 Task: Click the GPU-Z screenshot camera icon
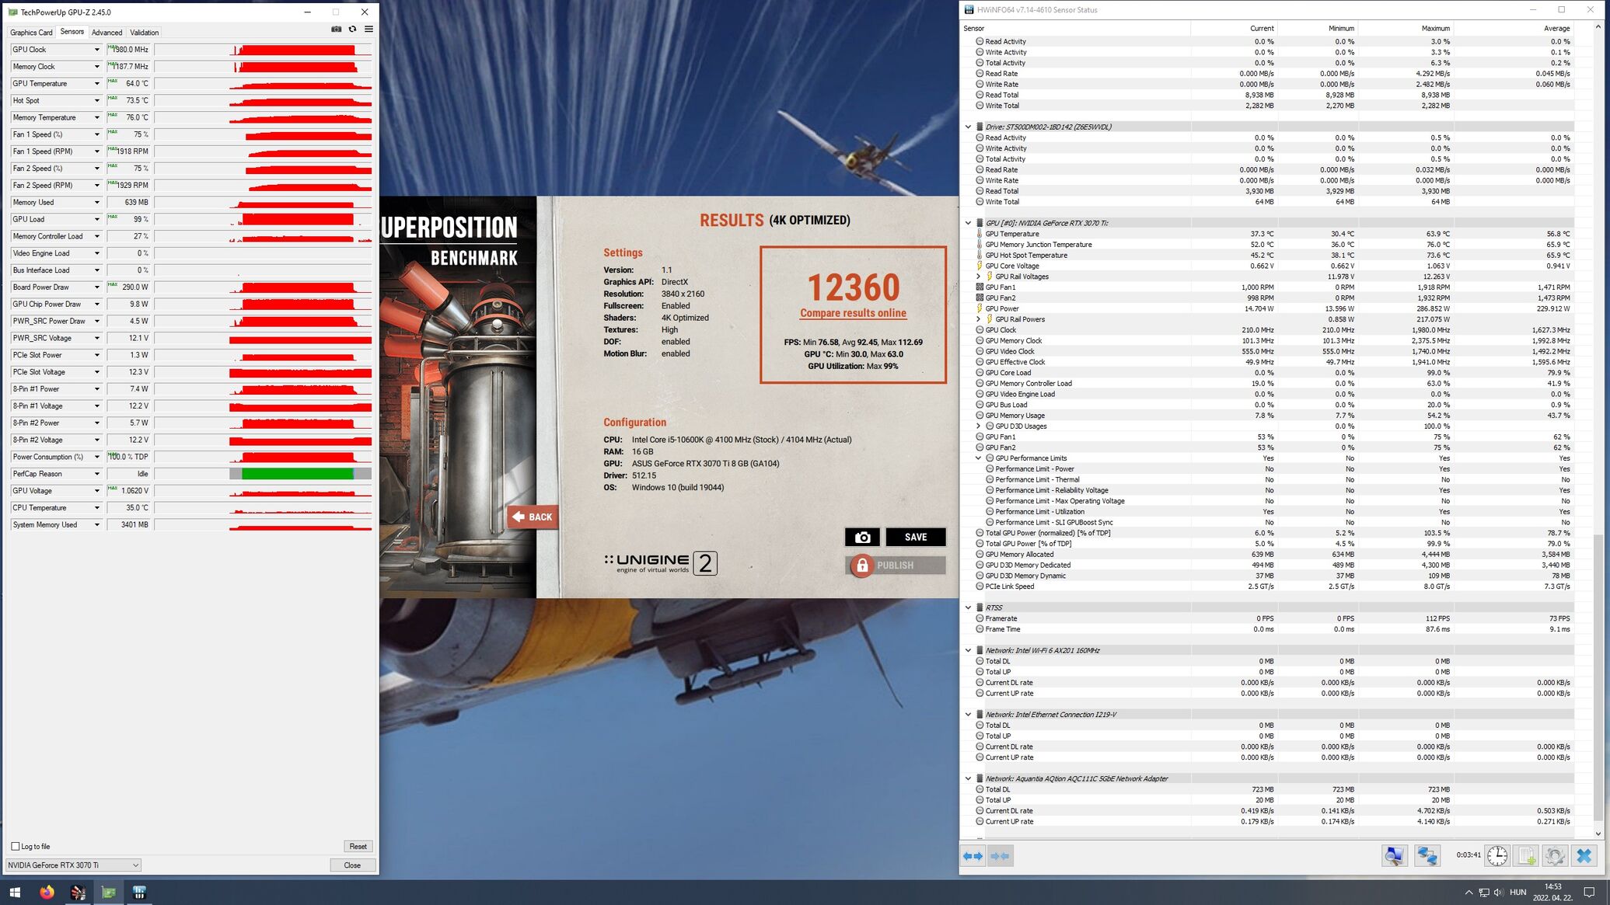pyautogui.click(x=336, y=30)
